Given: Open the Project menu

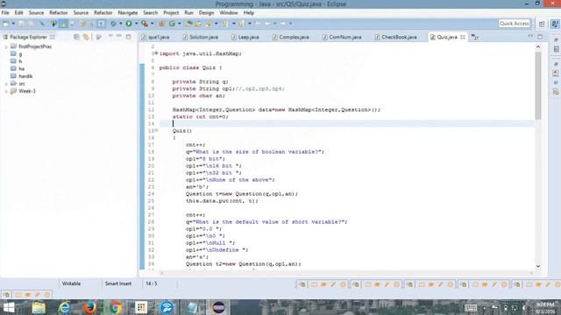Looking at the screenshot, I should tap(171, 12).
